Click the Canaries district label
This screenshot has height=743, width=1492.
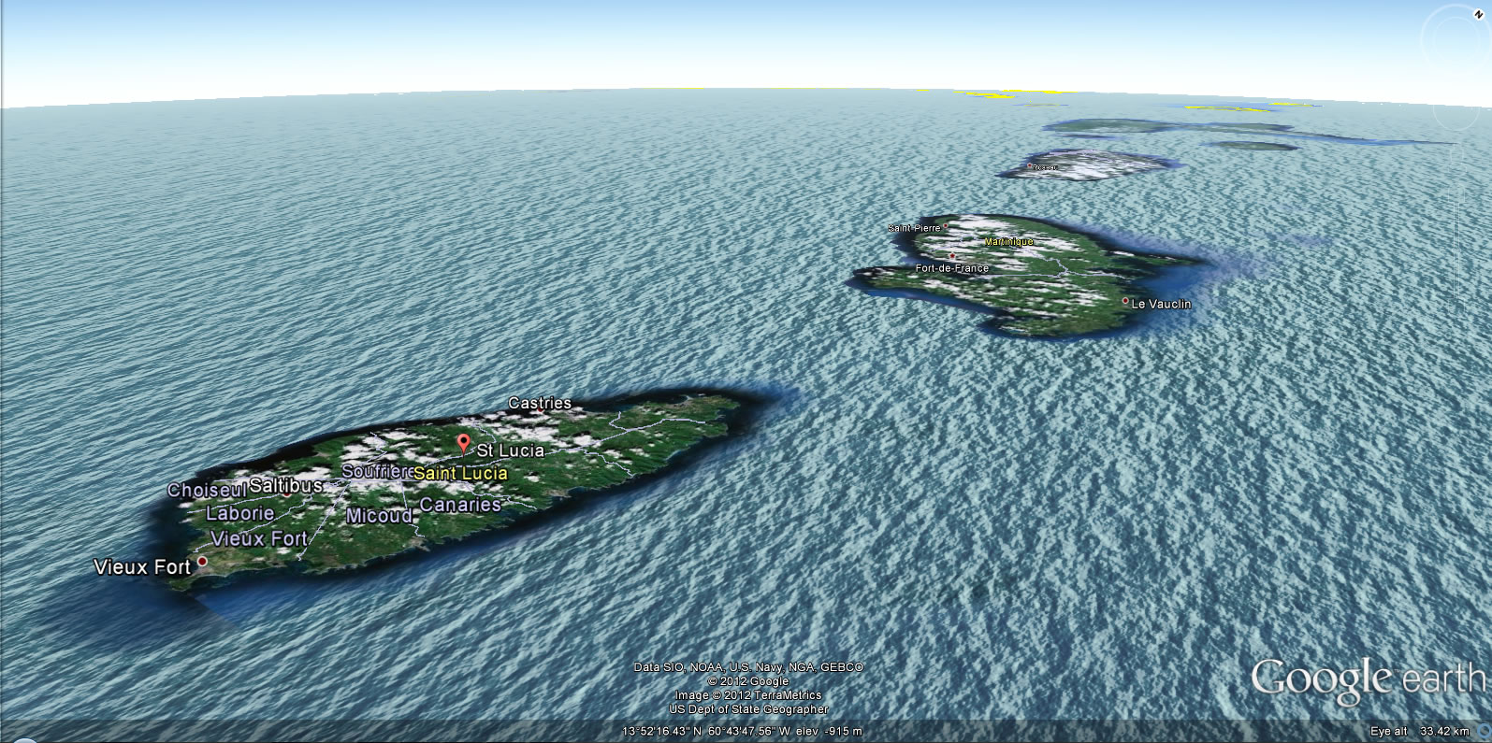point(460,505)
